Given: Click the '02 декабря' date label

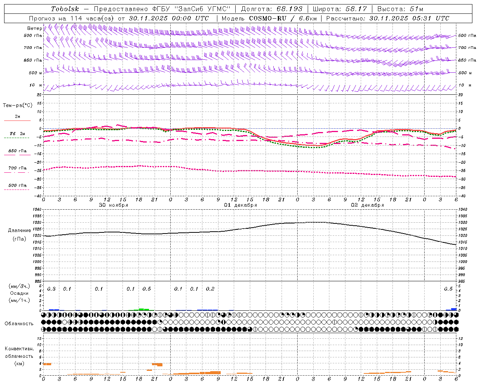Looking at the screenshot, I should (x=367, y=205).
